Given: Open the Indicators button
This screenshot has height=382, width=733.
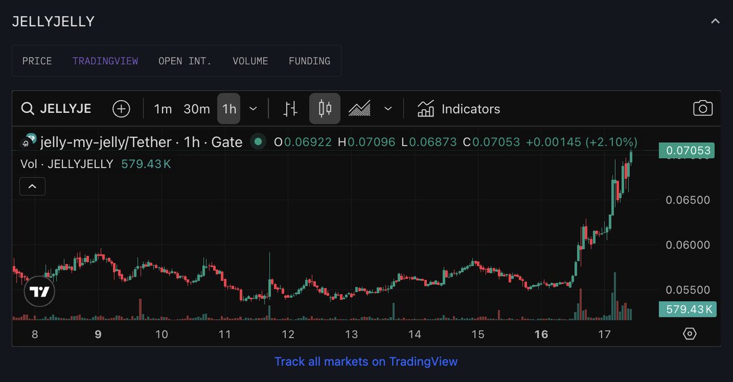Looking at the screenshot, I should [459, 109].
